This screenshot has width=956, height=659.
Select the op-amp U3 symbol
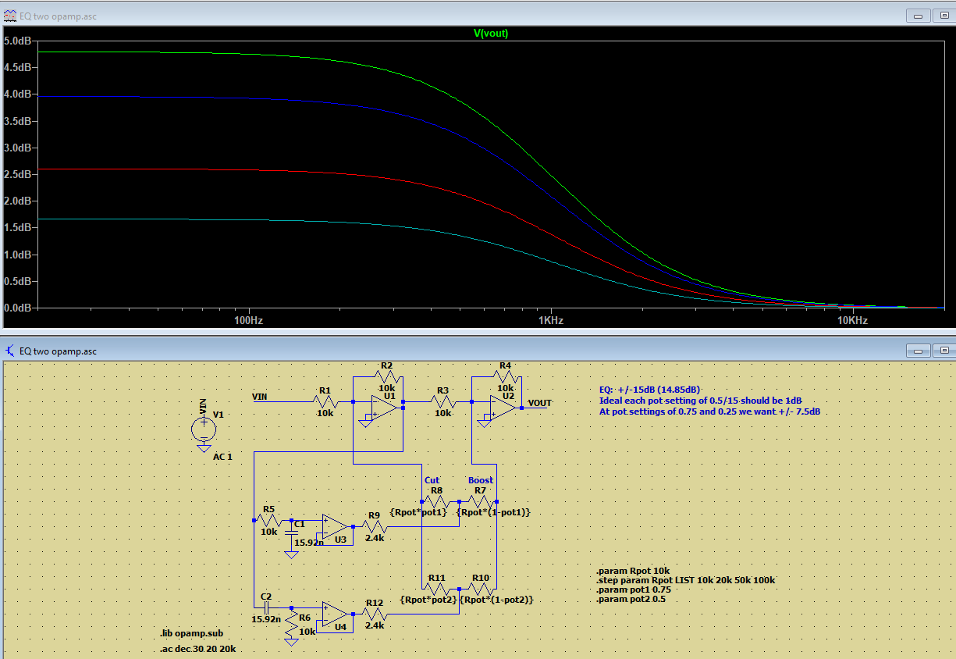click(336, 526)
